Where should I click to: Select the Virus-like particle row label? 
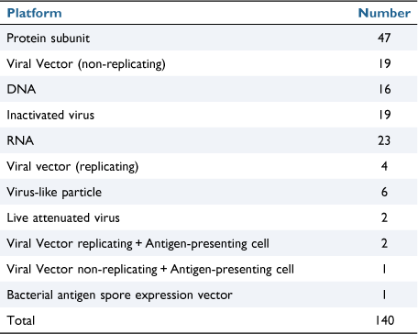54,193
